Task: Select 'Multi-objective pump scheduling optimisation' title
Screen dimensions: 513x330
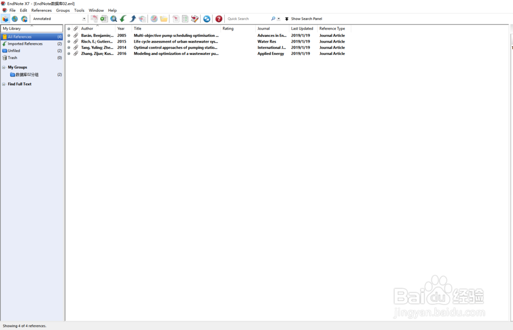Action: click(x=176, y=36)
